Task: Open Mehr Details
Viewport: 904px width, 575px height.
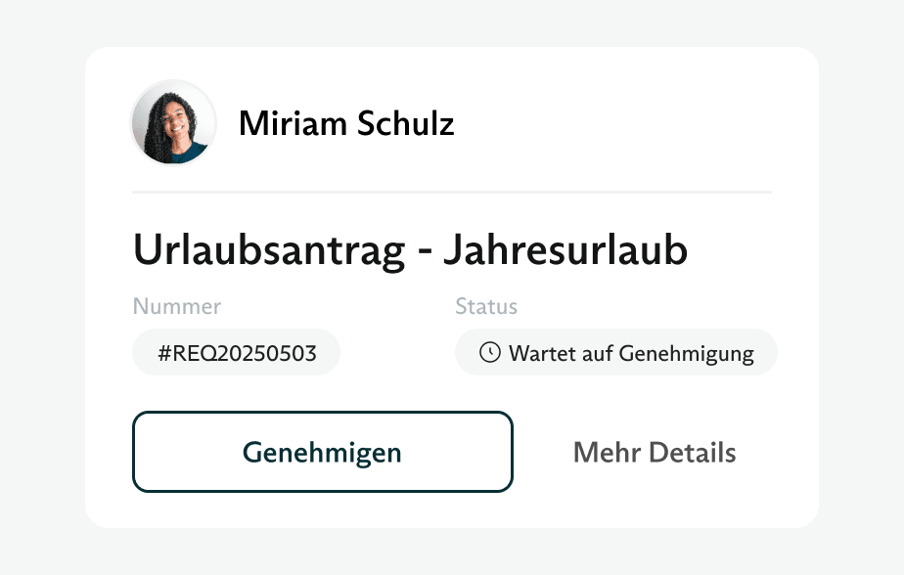Action: pyautogui.click(x=655, y=453)
